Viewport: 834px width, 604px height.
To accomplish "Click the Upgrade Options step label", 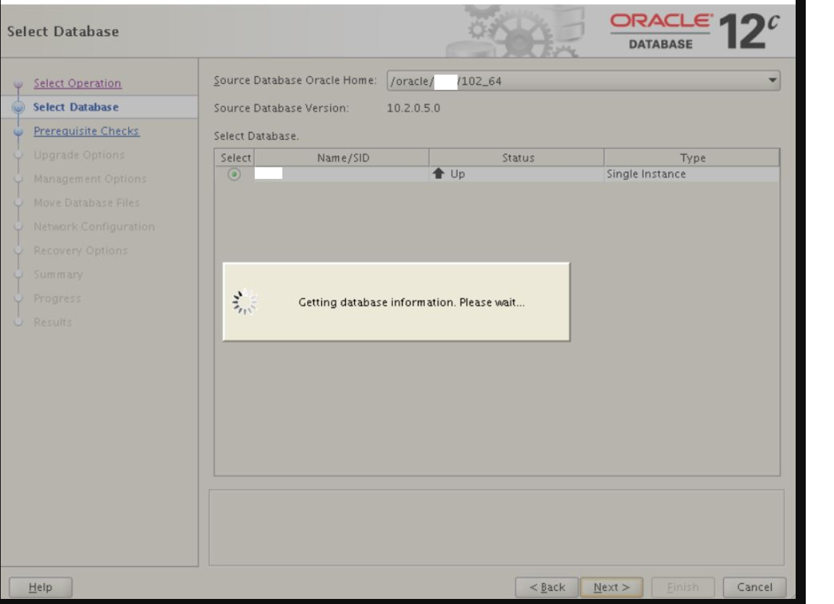I will point(79,155).
